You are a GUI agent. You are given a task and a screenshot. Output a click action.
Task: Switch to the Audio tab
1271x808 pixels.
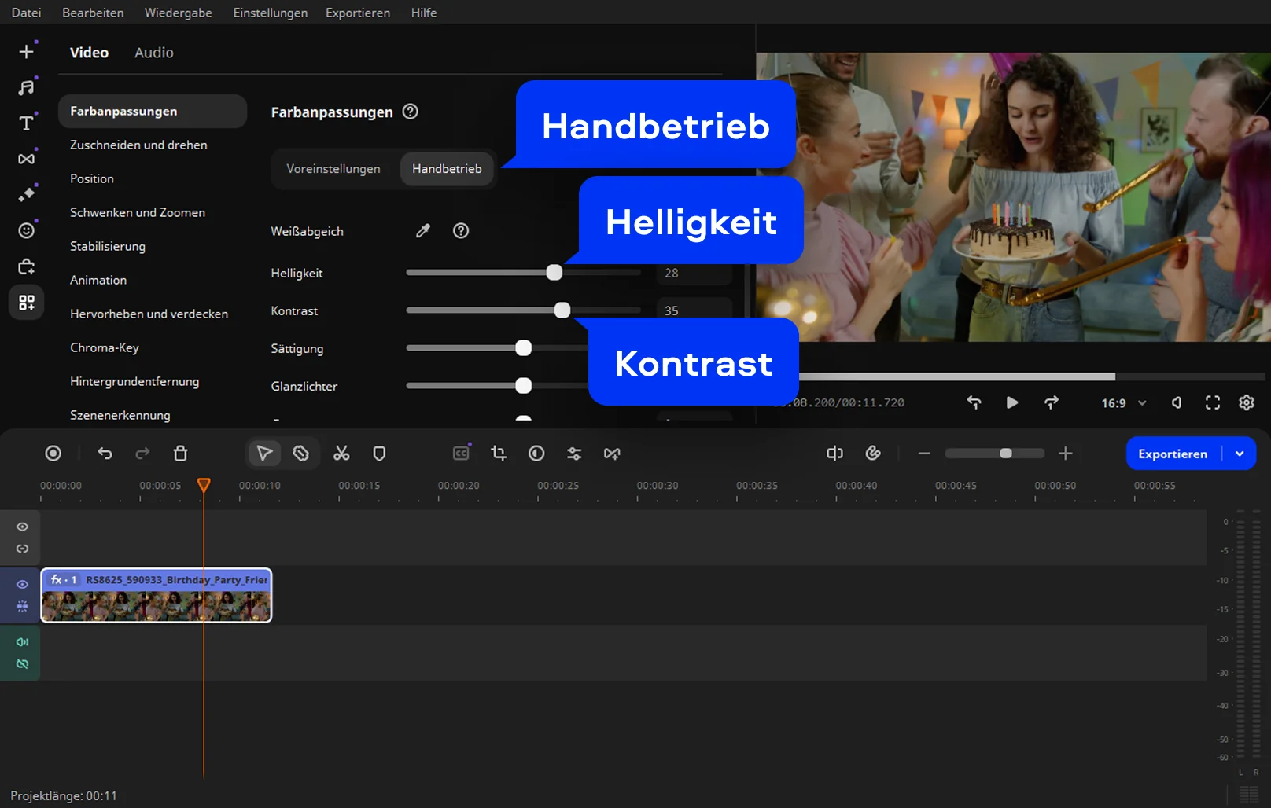tap(153, 53)
